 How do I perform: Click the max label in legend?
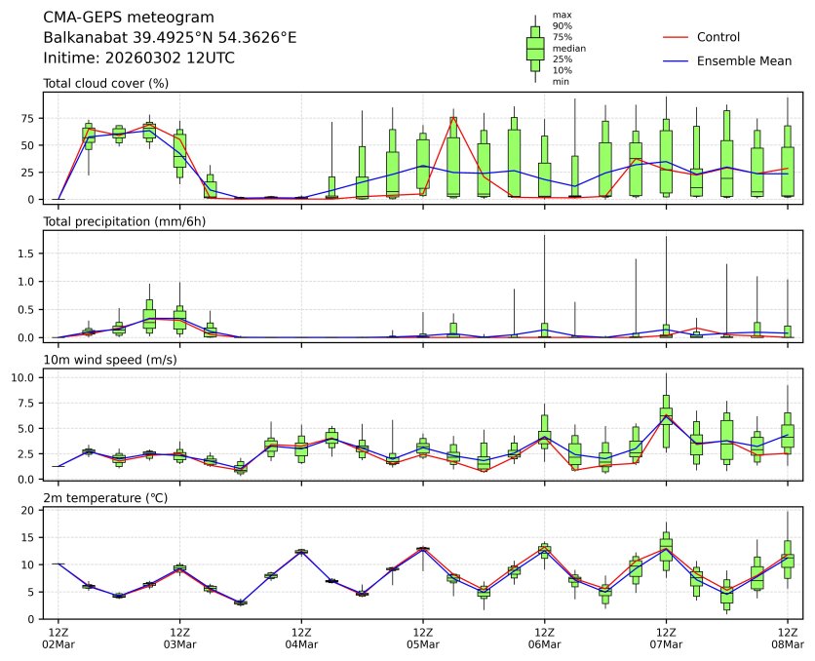click(x=561, y=15)
